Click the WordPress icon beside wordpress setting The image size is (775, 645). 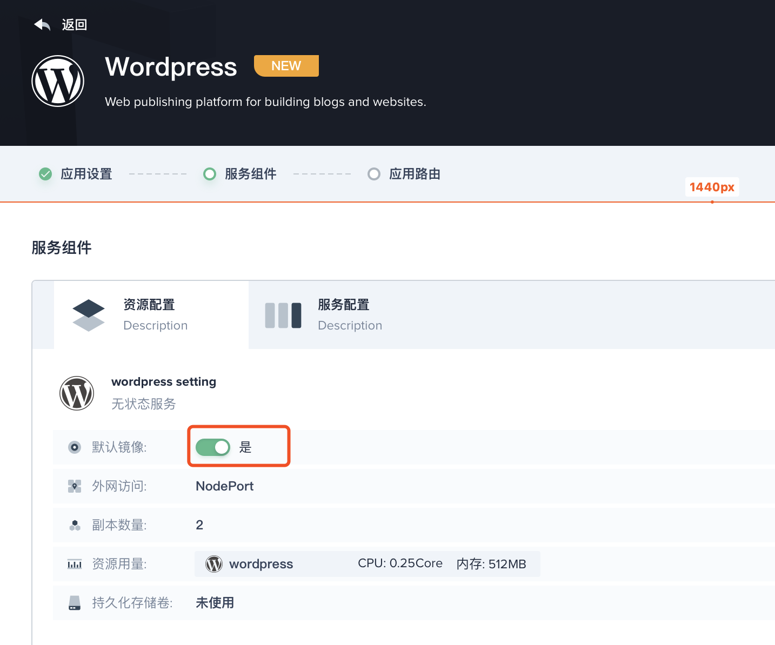click(x=77, y=393)
